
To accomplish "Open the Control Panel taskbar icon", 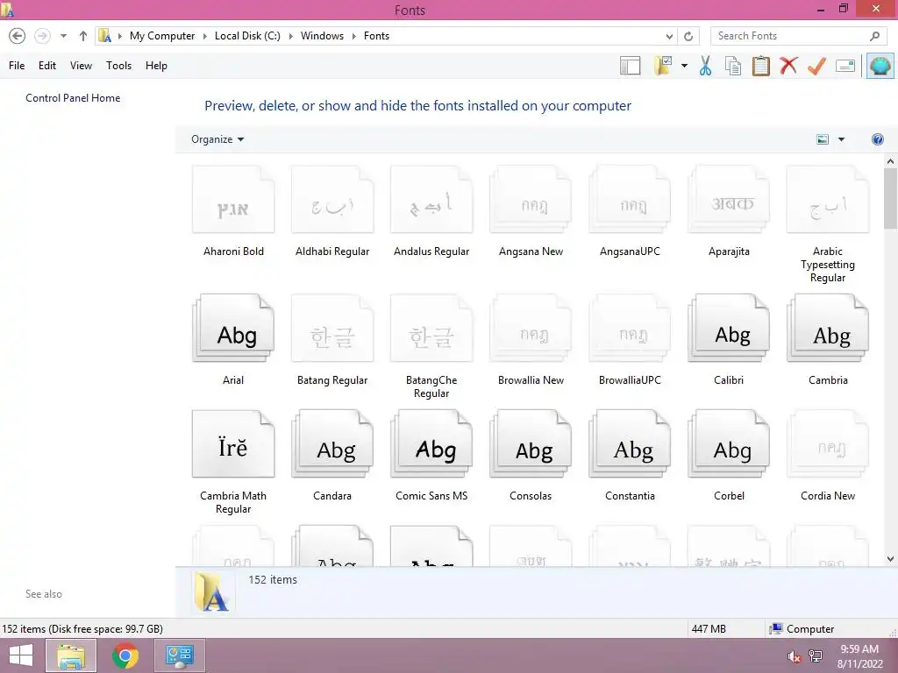I will (180, 655).
